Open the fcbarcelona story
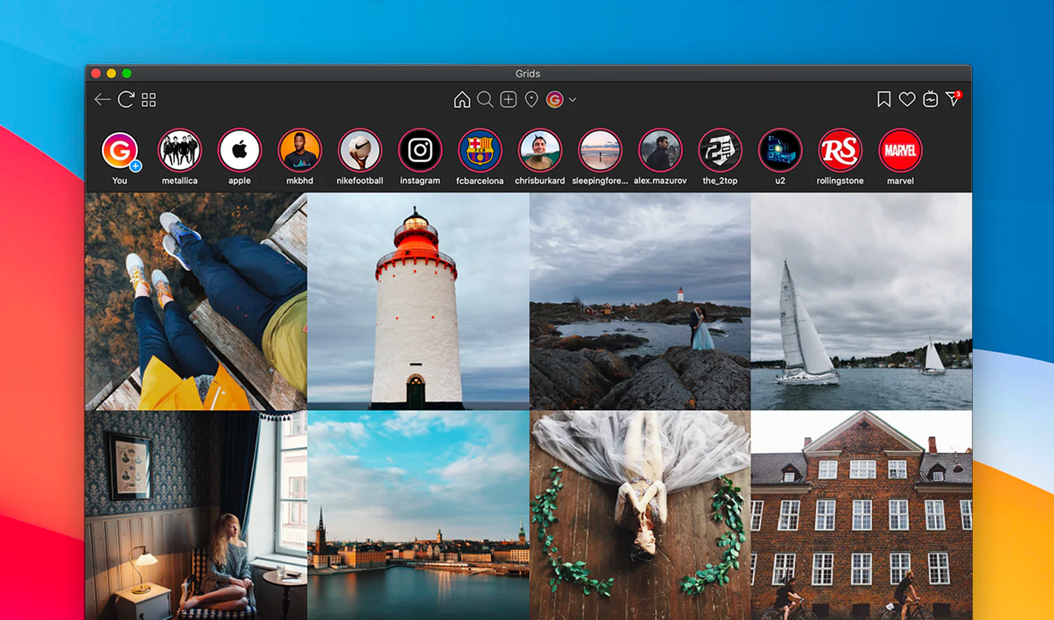This screenshot has height=620, width=1054. click(x=480, y=150)
